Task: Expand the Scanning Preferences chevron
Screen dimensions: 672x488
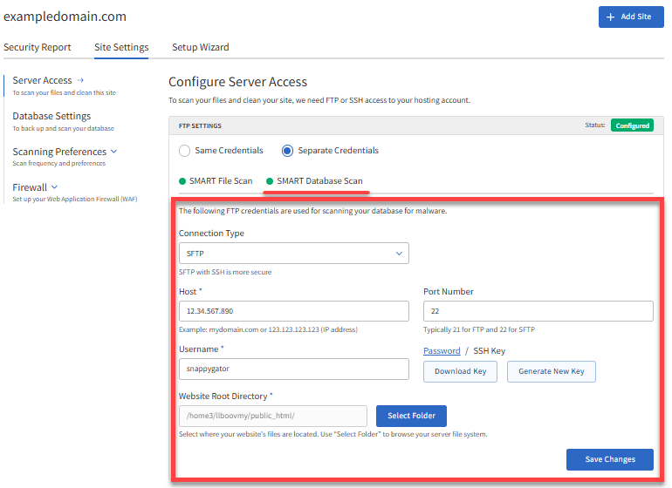Action: point(113,151)
